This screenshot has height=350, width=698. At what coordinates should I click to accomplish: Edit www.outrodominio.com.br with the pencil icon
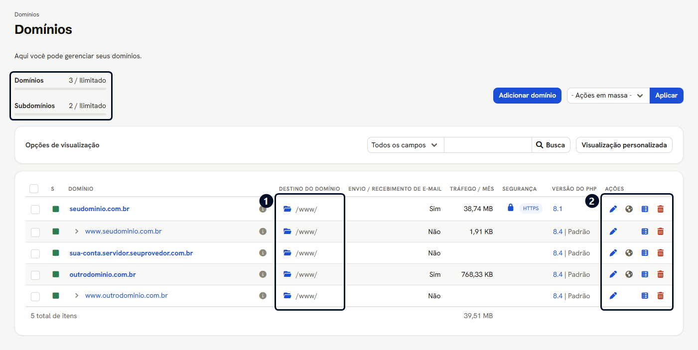[613, 296]
